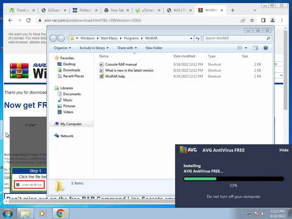
Task: Click the Change your view icon
Action: pyautogui.click(x=240, y=48)
